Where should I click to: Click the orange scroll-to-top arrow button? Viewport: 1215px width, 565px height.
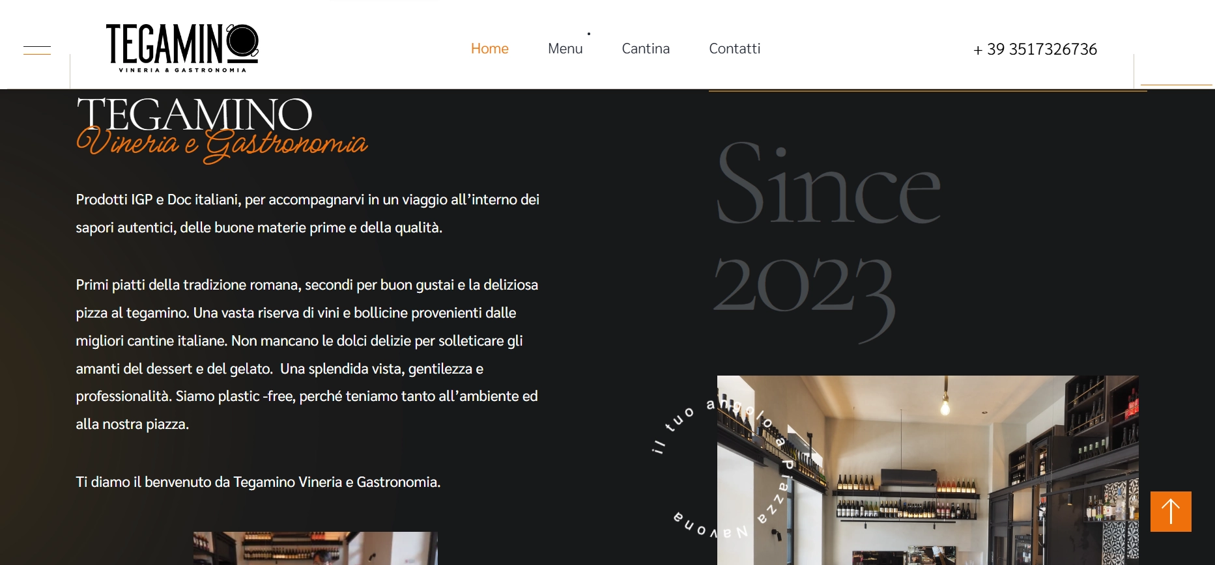click(x=1171, y=512)
